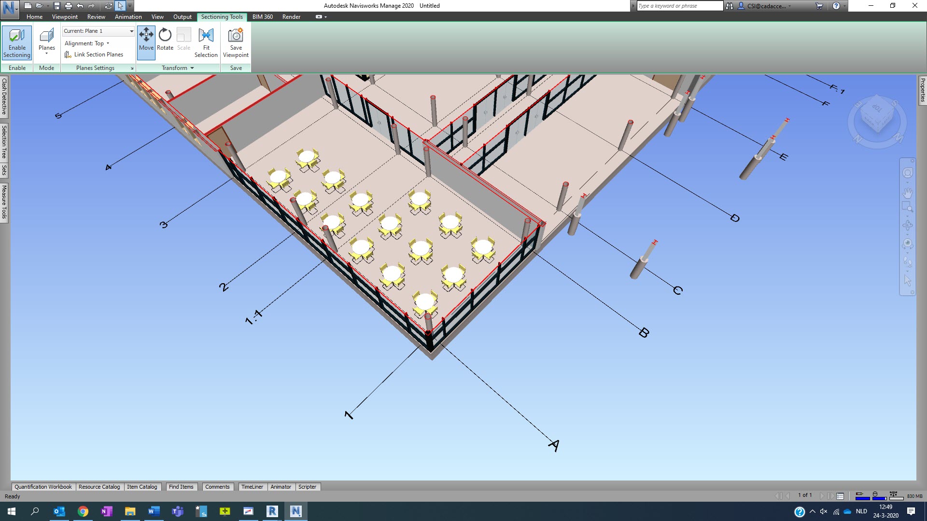This screenshot has width=927, height=521.
Task: Open the Selection Tree side panel
Action: coord(4,142)
